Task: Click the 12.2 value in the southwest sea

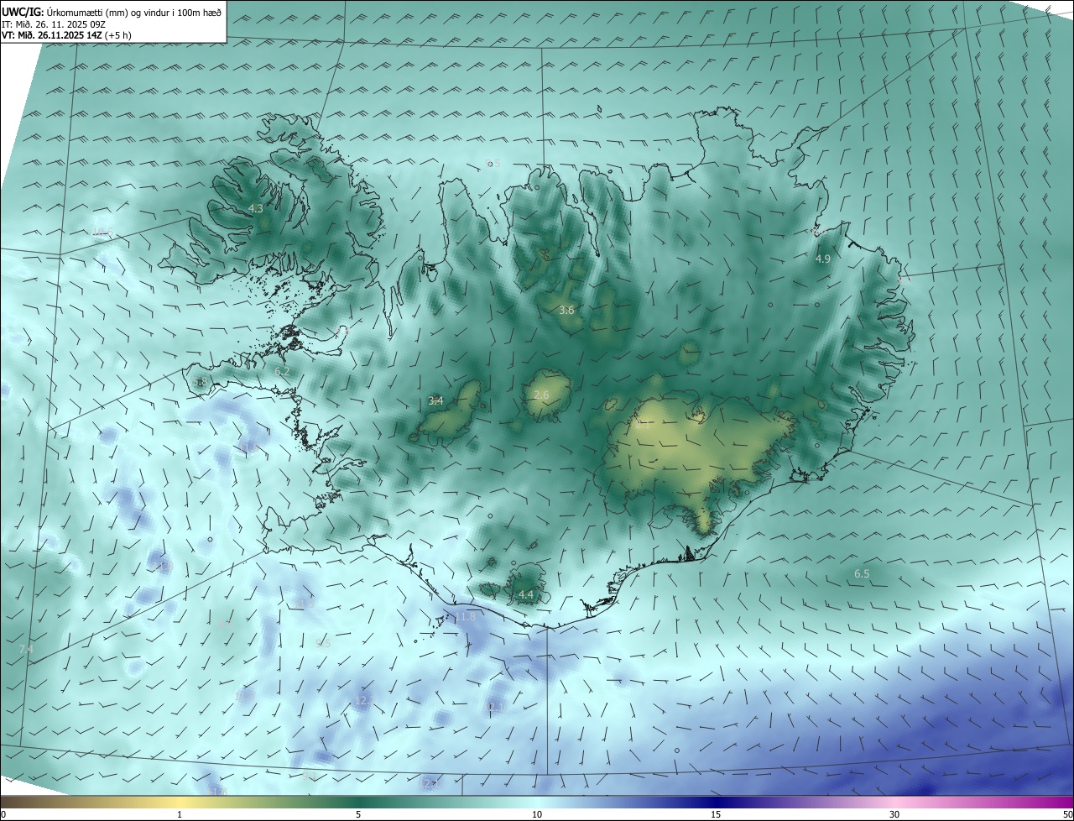Action: [x=364, y=700]
